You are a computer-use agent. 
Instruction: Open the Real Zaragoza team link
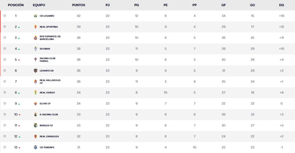(49, 136)
